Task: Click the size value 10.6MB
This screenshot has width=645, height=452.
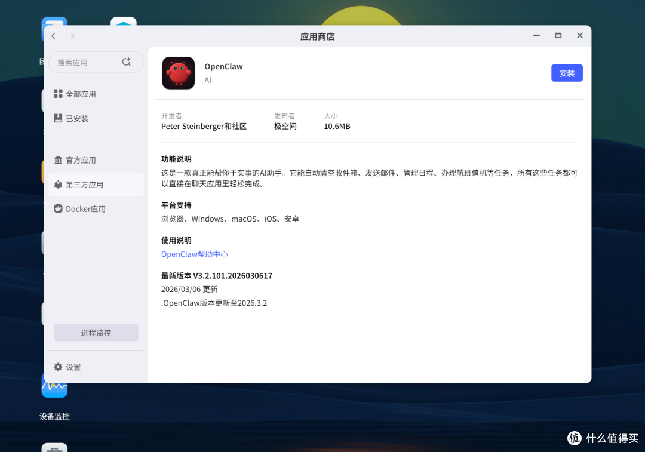Action: [x=337, y=126]
